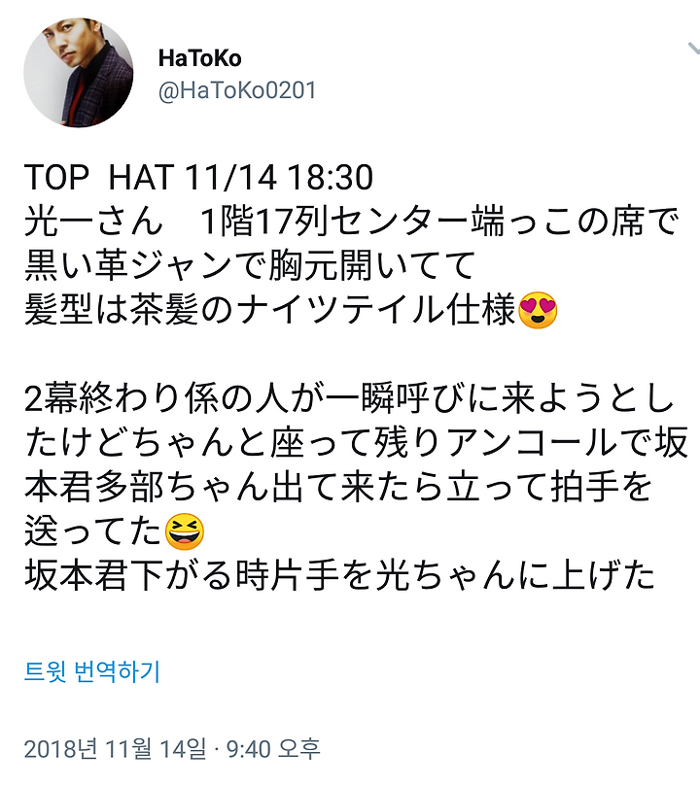Click the 11/14 18:30 showtime text
This screenshot has width=700, height=787.
[x=279, y=177]
